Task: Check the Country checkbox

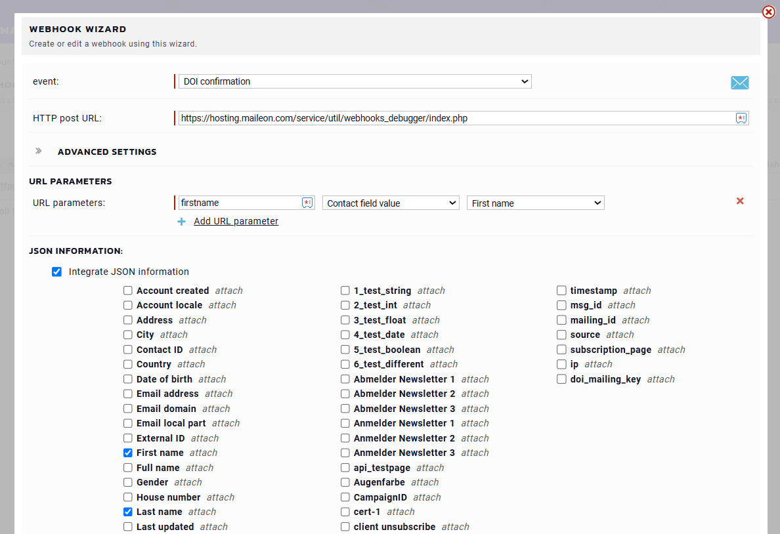Action: click(128, 365)
